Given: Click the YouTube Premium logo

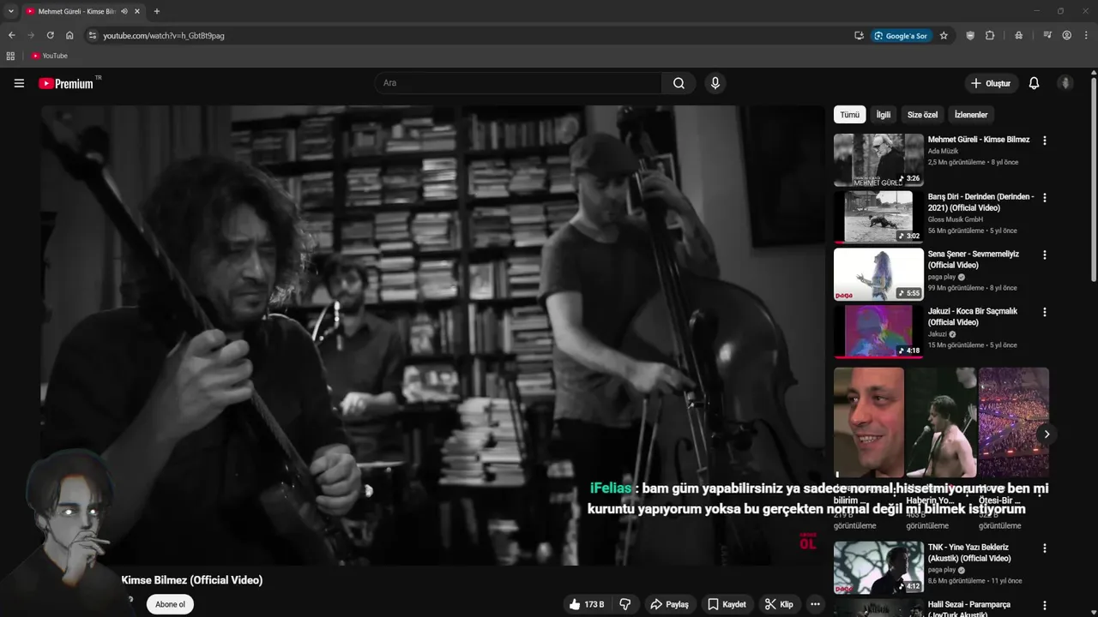Looking at the screenshot, I should tap(66, 83).
